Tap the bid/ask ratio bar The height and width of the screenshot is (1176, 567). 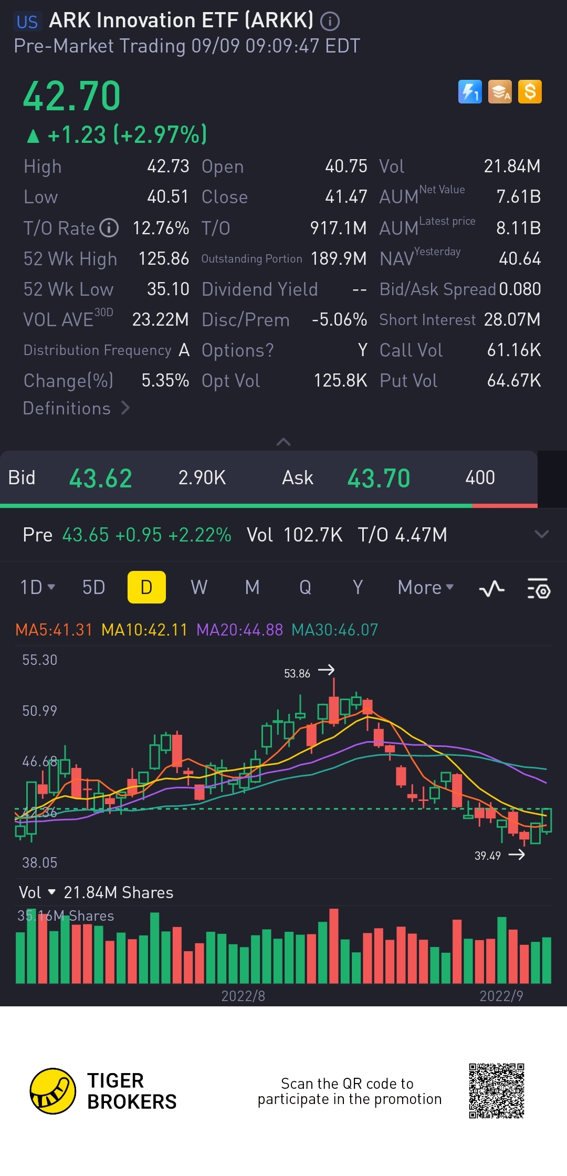click(269, 506)
